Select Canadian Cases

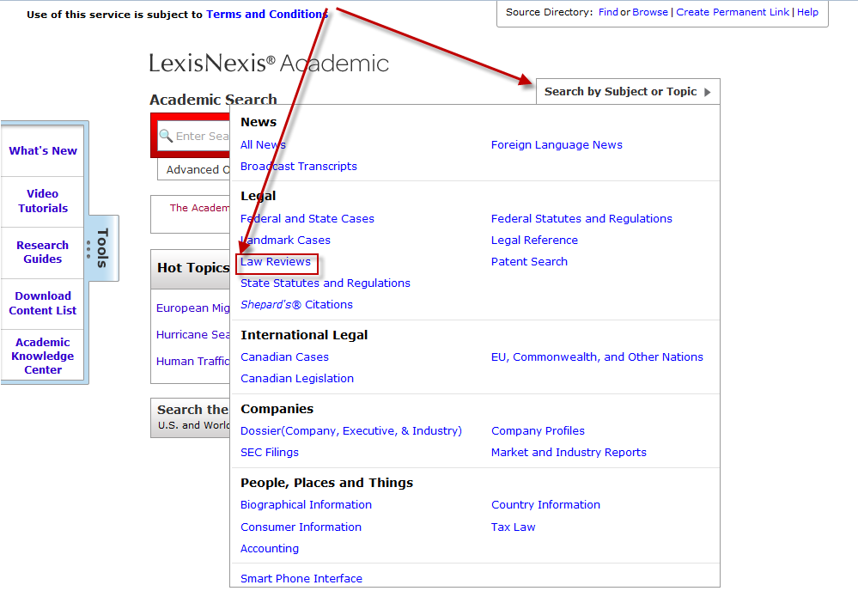click(284, 356)
